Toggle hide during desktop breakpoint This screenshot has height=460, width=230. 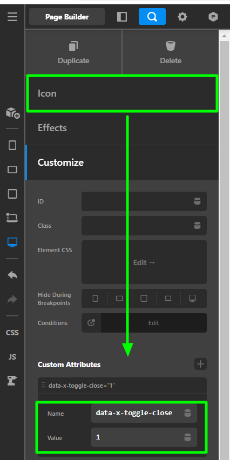192,299
